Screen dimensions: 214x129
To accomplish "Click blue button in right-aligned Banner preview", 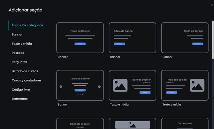I will coord(198,44).
